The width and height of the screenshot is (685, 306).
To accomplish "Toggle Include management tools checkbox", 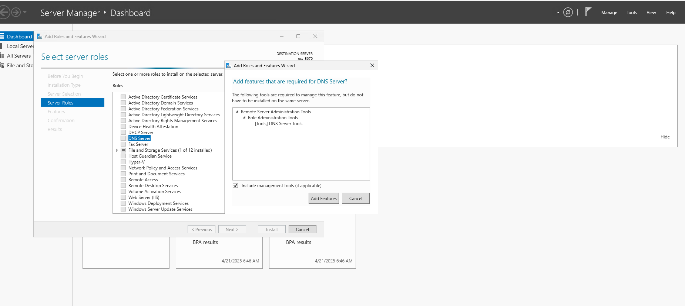I will pyautogui.click(x=235, y=186).
